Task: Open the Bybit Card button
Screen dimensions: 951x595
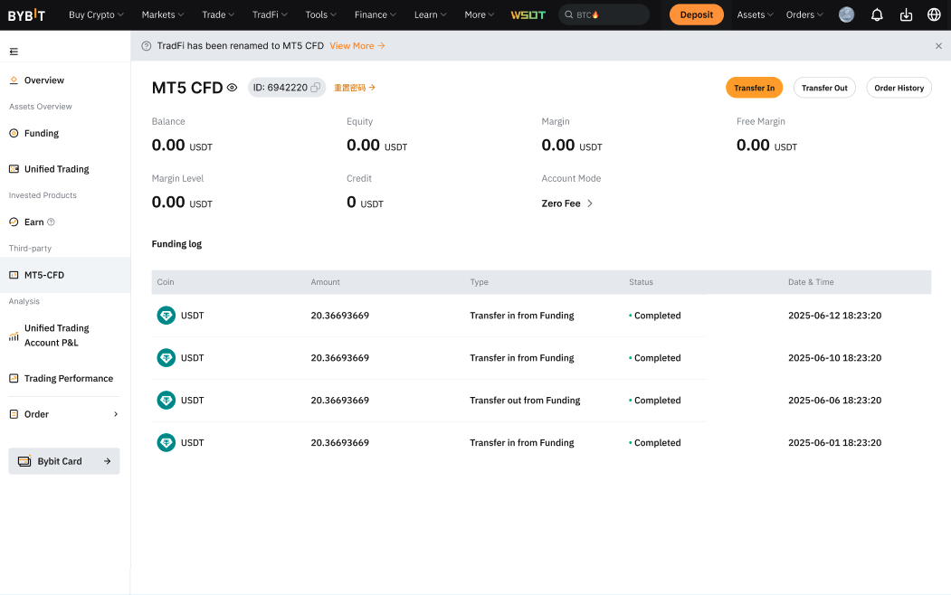Action: (64, 461)
